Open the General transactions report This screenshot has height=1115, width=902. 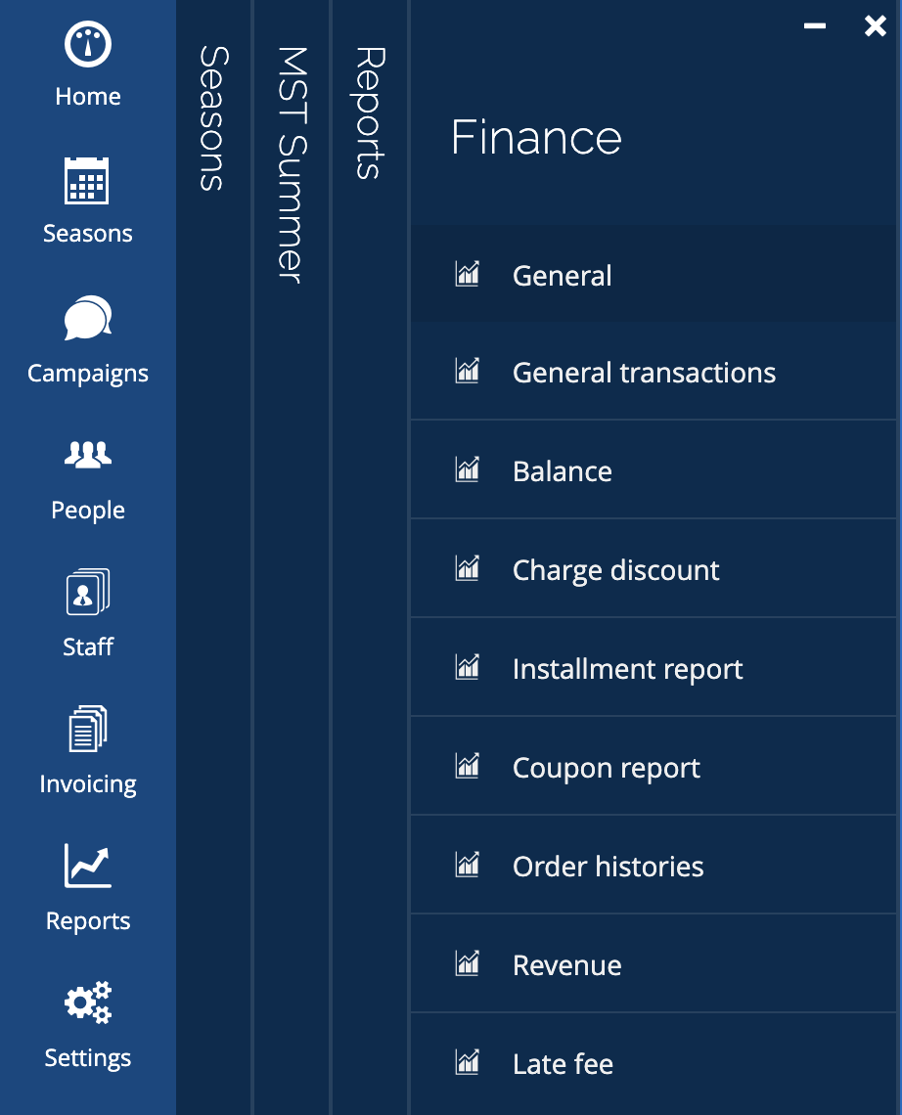[x=644, y=373]
